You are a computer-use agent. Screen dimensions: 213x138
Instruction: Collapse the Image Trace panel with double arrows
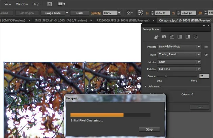pyautogui.click(x=204, y=25)
